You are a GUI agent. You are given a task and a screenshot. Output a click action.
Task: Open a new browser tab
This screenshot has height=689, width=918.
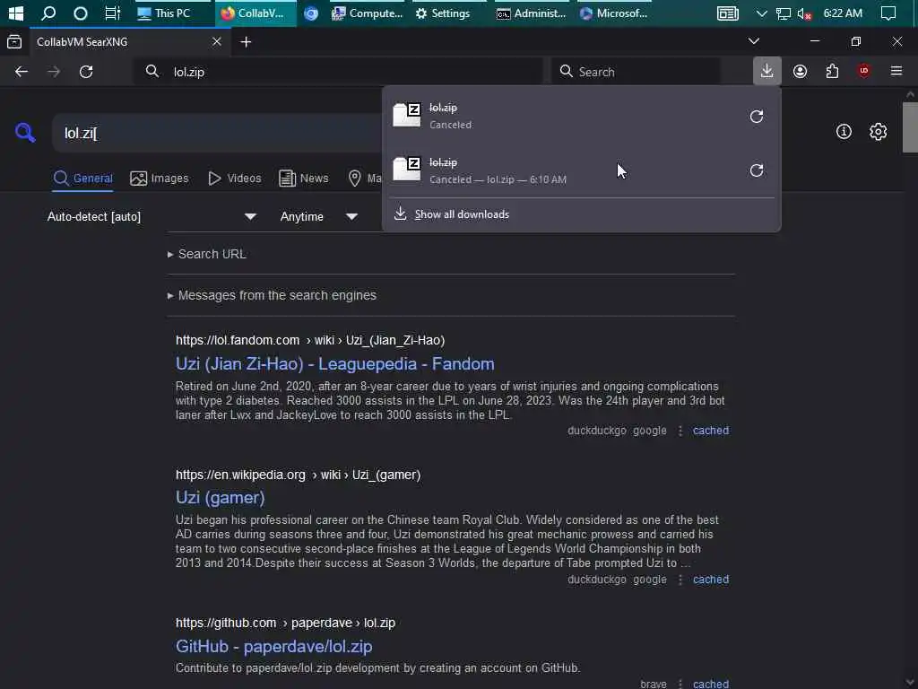[246, 41]
